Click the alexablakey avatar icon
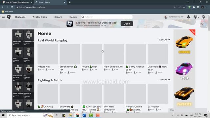Screen dimensions: 210x118 coord(166,17)
